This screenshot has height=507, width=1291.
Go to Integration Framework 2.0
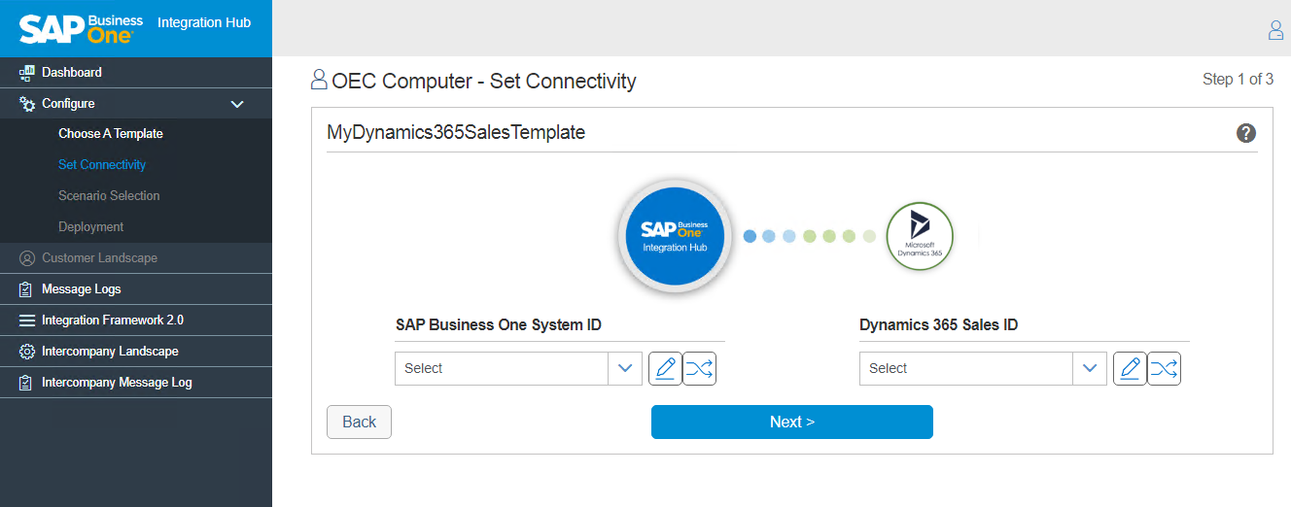click(112, 321)
